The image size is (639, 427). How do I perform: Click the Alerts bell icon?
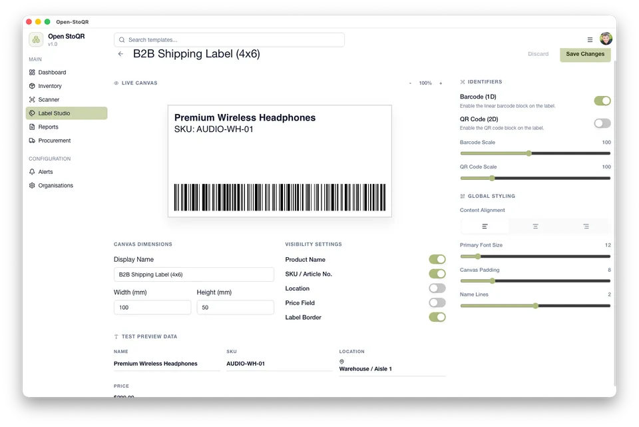(x=32, y=172)
